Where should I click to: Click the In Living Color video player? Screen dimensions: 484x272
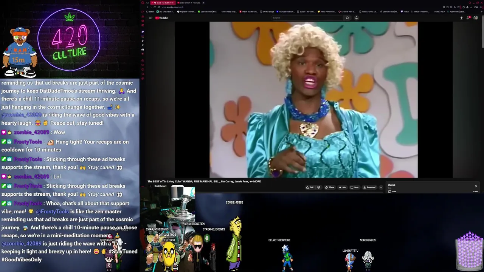[313, 100]
